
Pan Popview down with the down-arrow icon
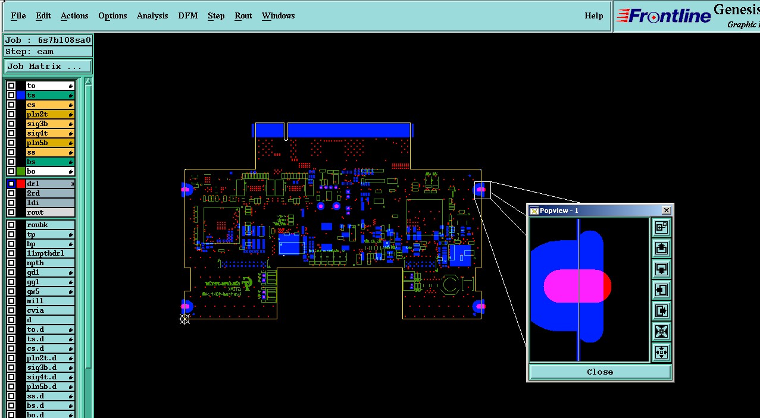click(661, 269)
